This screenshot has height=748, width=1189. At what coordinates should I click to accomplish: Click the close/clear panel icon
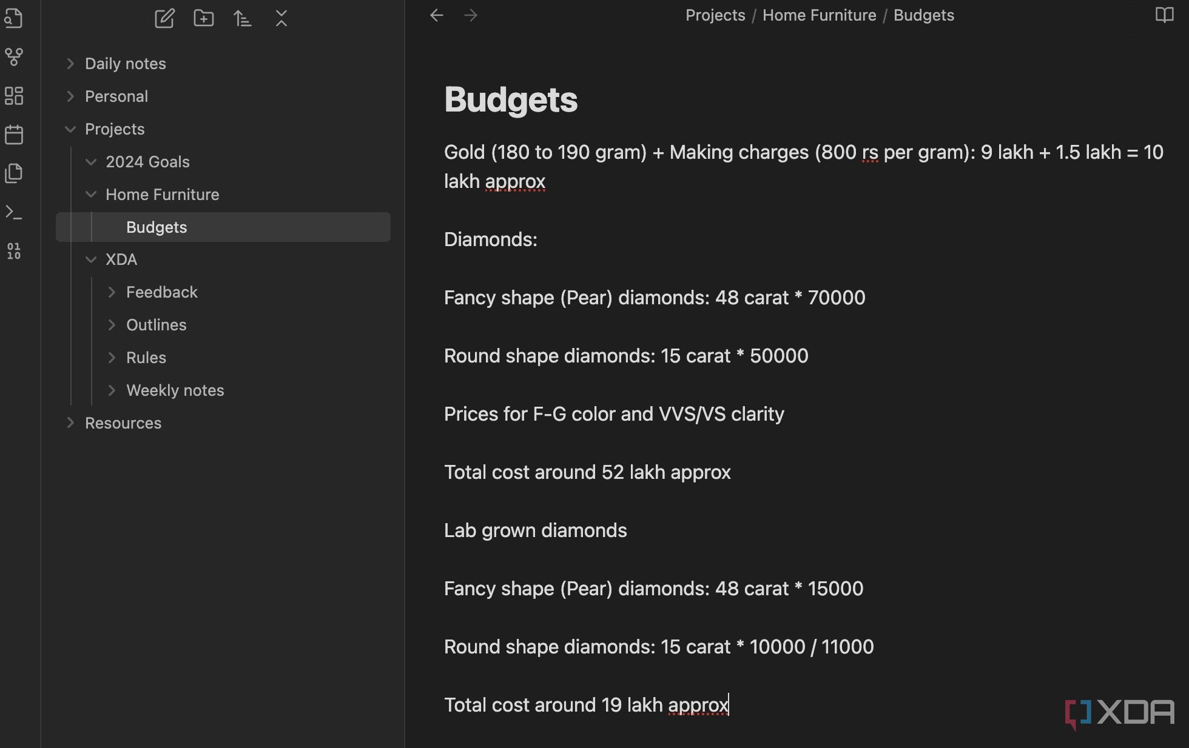click(281, 17)
